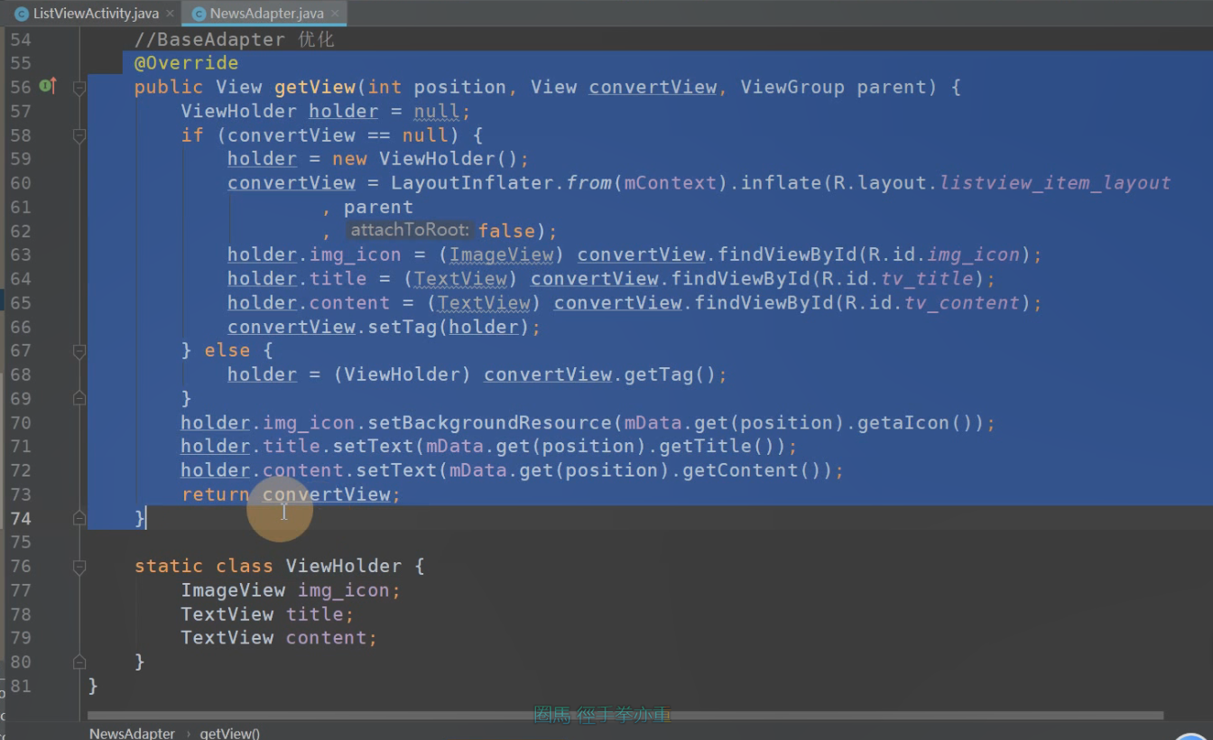This screenshot has width=1213, height=740.
Task: Click the class file icon on ListViewActivity.java tab
Action: click(x=22, y=14)
